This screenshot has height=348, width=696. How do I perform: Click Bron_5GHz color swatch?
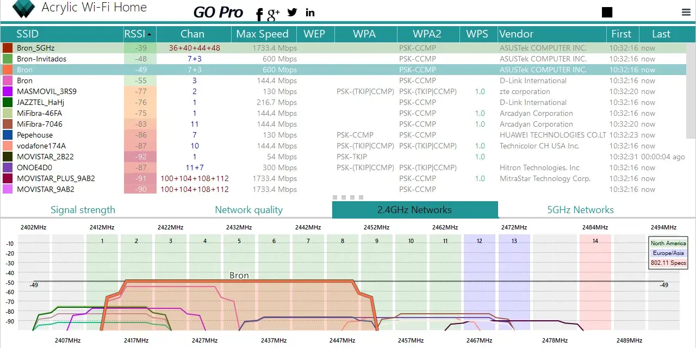point(8,48)
